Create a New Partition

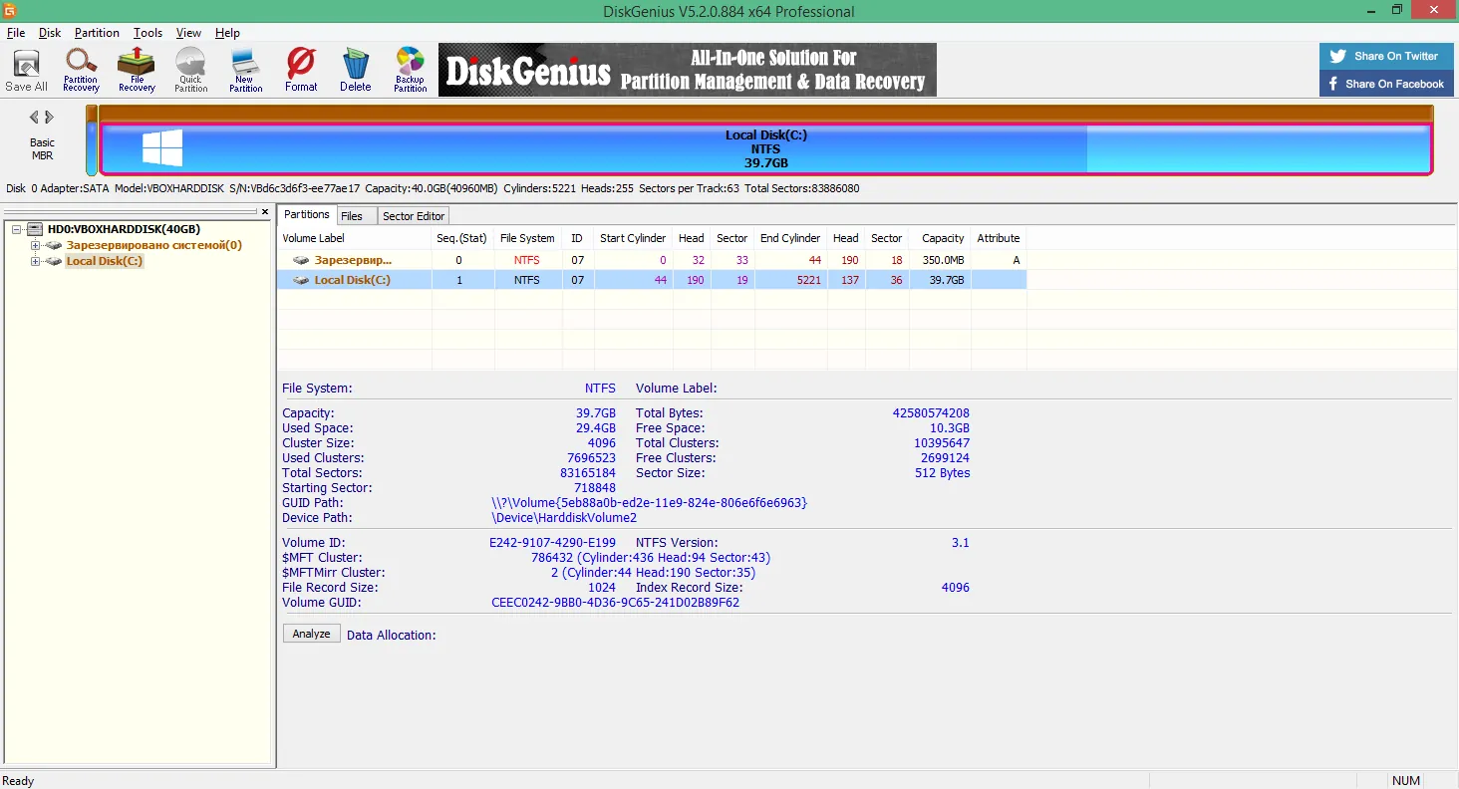[245, 70]
